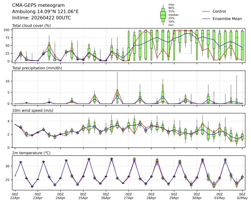Image resolution: width=251 pixels, height=203 pixels.
Task: Click the 00Z 27Apr x-axis tick label
Action: [128, 196]
